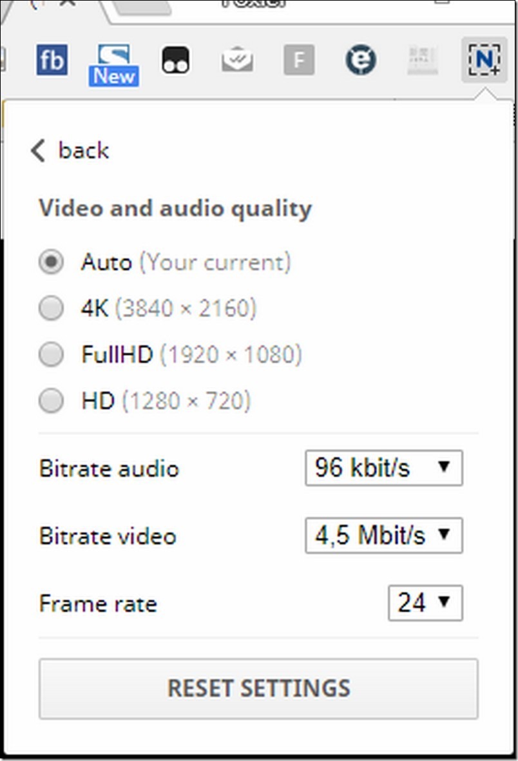This screenshot has height=761, width=518.
Task: Select the Auto quality radio option
Action: coord(51,262)
